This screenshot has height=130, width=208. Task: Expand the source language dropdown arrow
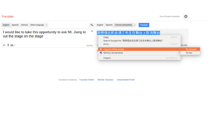47,25
